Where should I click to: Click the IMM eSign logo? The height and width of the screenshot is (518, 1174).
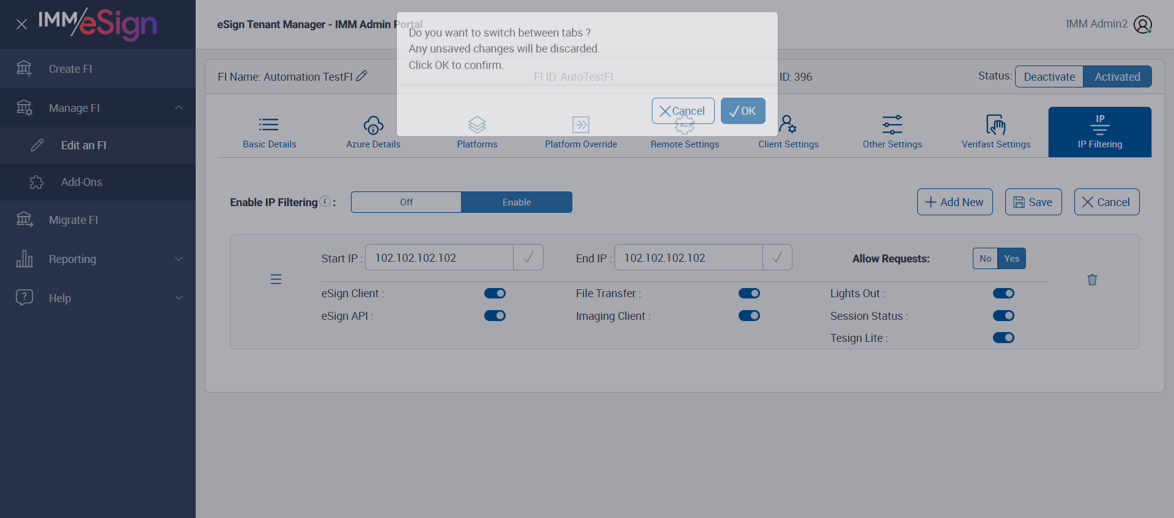tap(98, 23)
